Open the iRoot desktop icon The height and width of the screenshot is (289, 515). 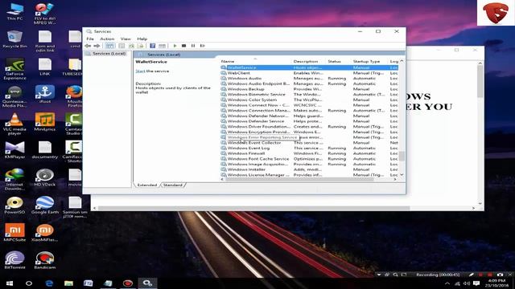[45, 95]
